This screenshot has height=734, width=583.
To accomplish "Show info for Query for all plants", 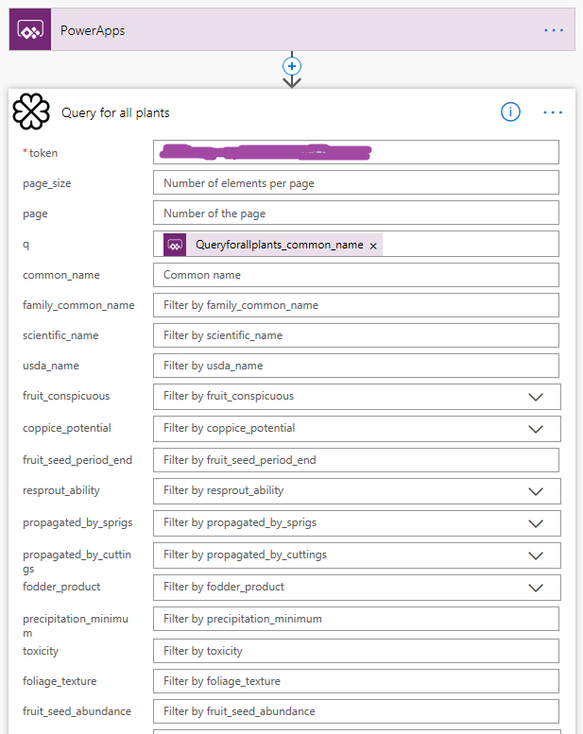I will click(x=510, y=112).
